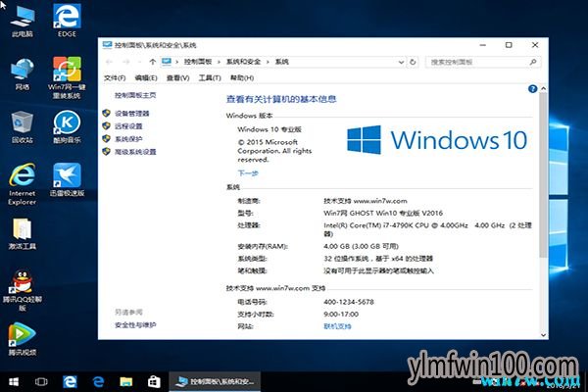Click 系统和安全 in the breadcrumb path
Screen dimensions: 588x392
(x=243, y=62)
